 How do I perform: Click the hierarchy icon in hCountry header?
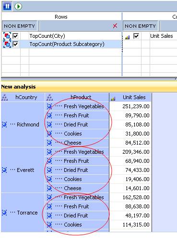4,97
